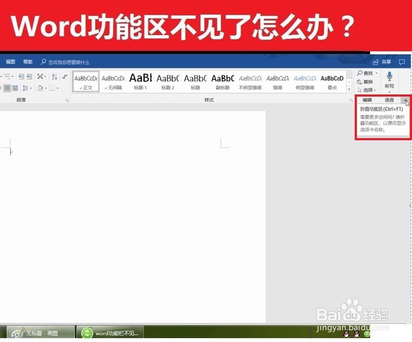The image size is (412, 342).
Task: Open the shading color dropdown arrow
Action: pyautogui.click(x=46, y=88)
